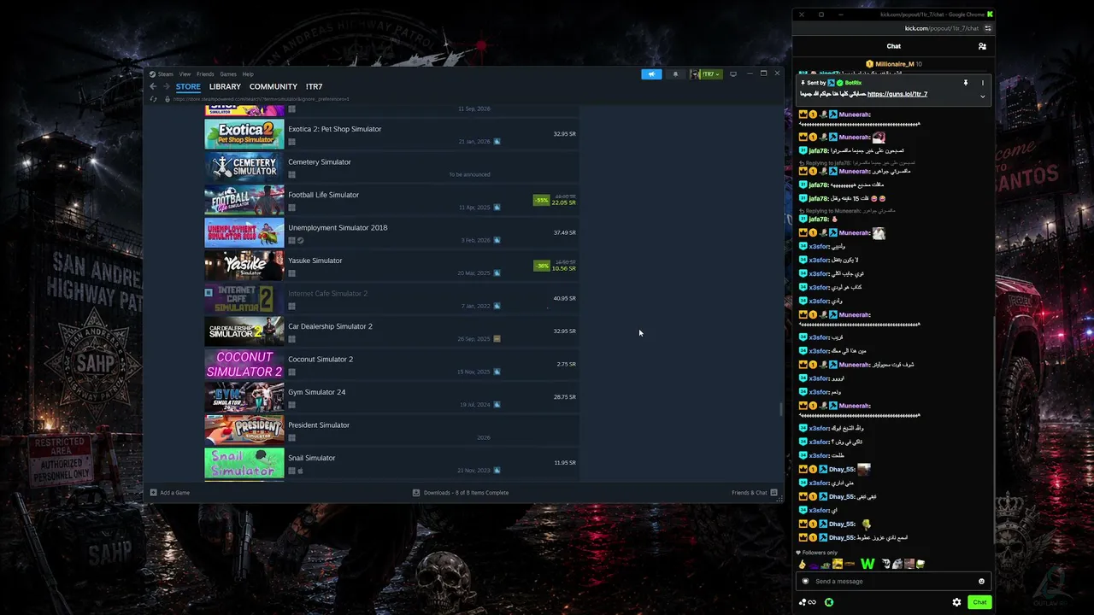The image size is (1094, 615).
Task: Open channel points icon in Kick chat
Action: pos(807,602)
